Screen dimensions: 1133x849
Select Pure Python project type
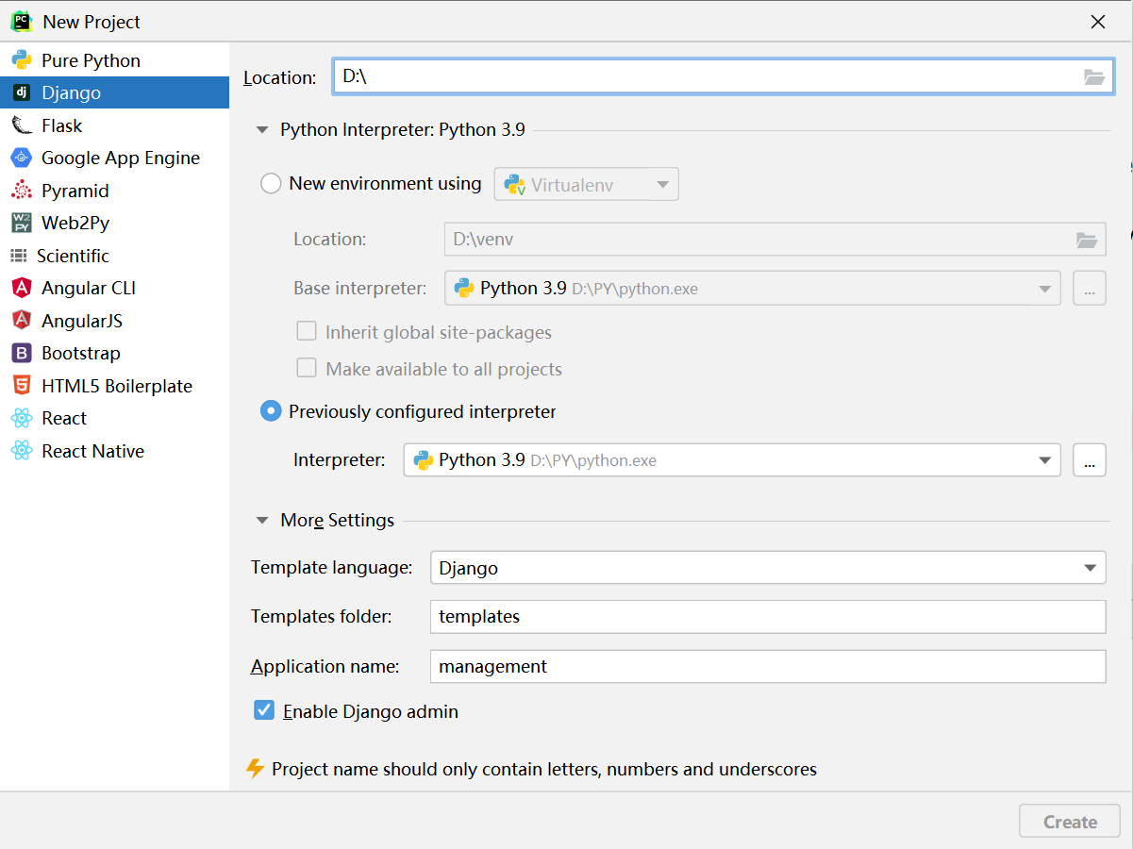tap(91, 60)
